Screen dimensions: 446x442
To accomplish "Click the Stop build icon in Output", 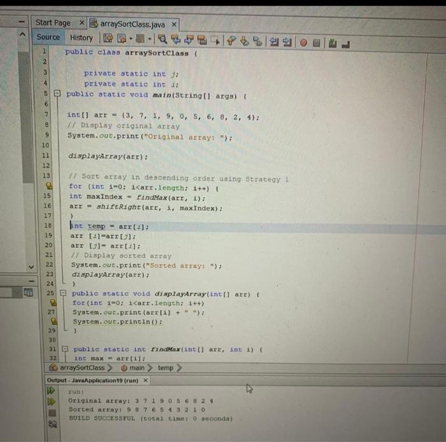I will 52,413.
